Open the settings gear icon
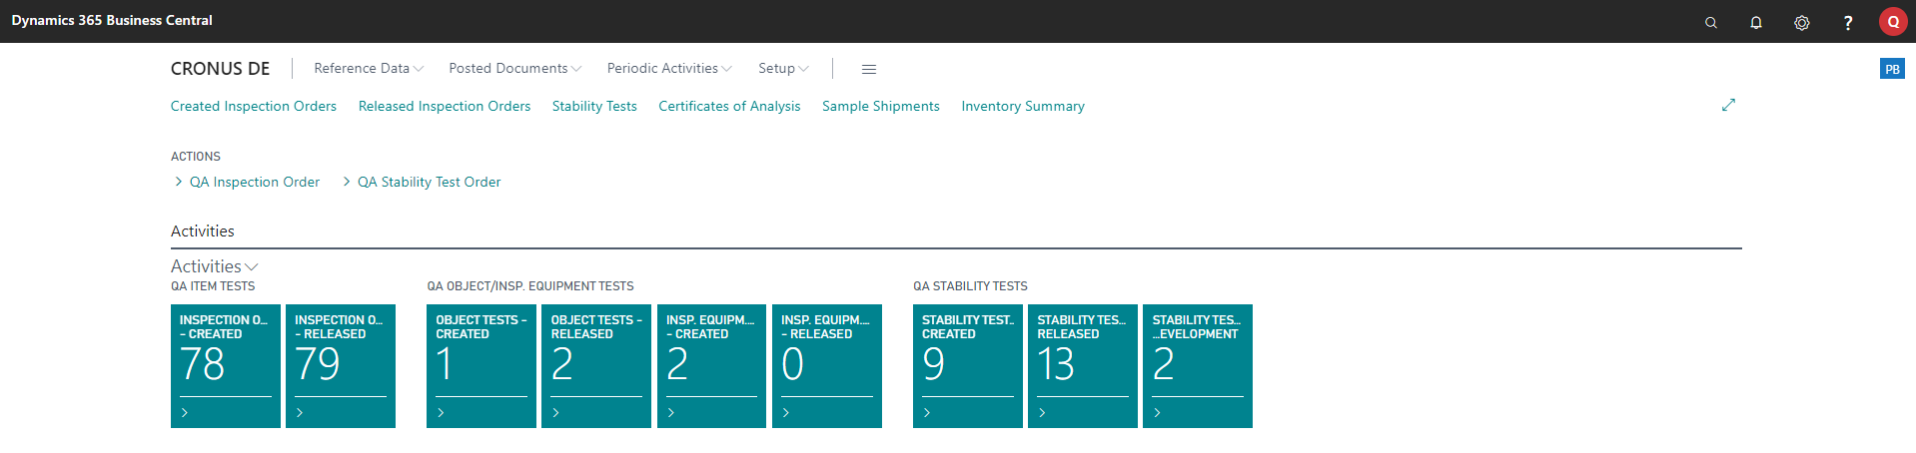1916x453 pixels. (x=1801, y=22)
